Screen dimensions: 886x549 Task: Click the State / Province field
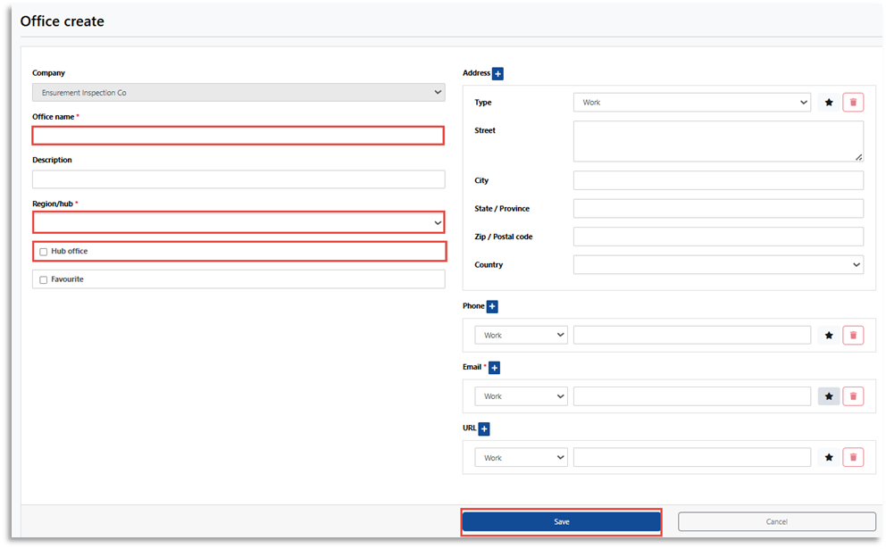pyautogui.click(x=718, y=208)
